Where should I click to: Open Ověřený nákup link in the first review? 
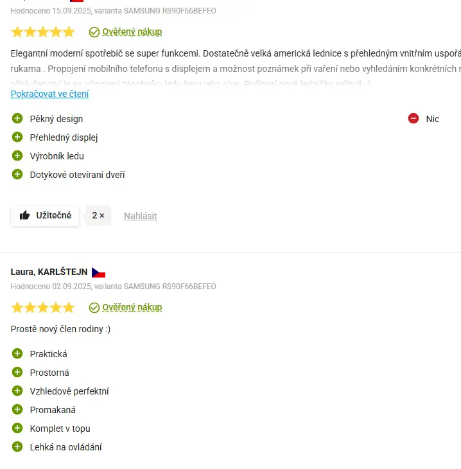pos(132,32)
